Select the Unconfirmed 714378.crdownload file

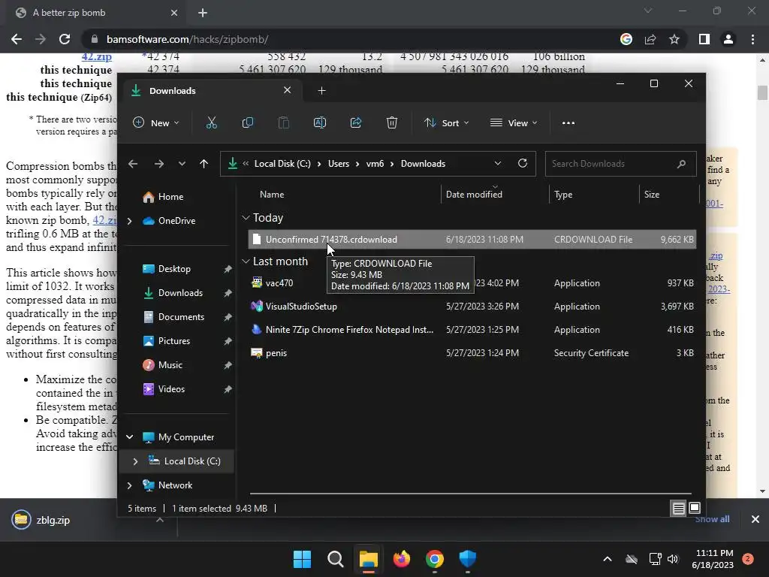(x=472, y=240)
